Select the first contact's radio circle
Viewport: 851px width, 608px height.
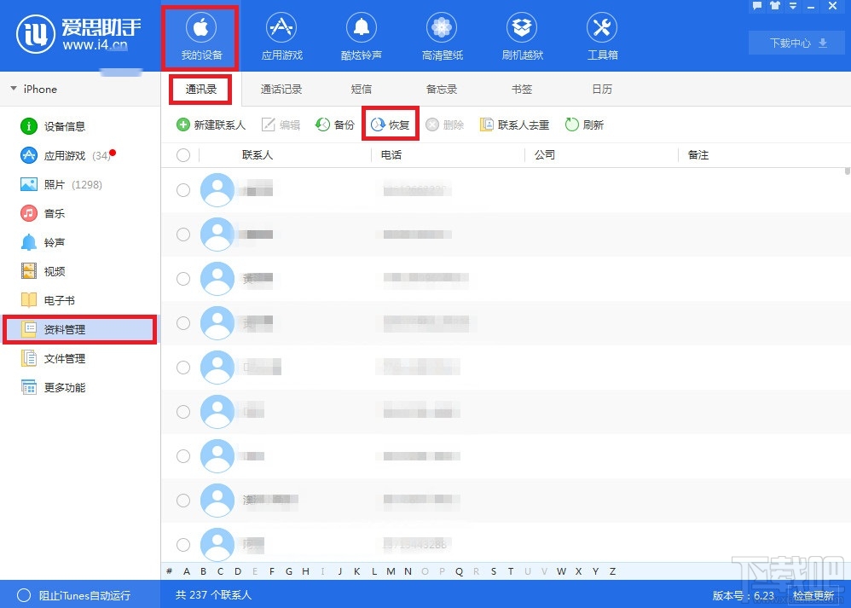tap(183, 189)
